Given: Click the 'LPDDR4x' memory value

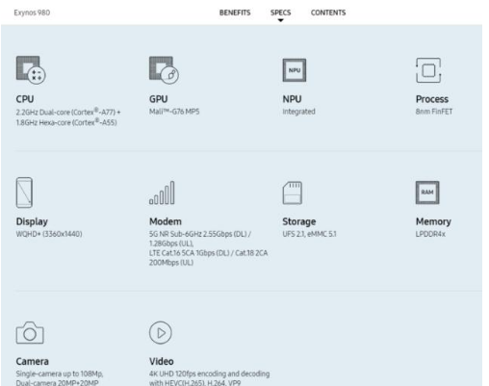Looking at the screenshot, I should [x=430, y=234].
